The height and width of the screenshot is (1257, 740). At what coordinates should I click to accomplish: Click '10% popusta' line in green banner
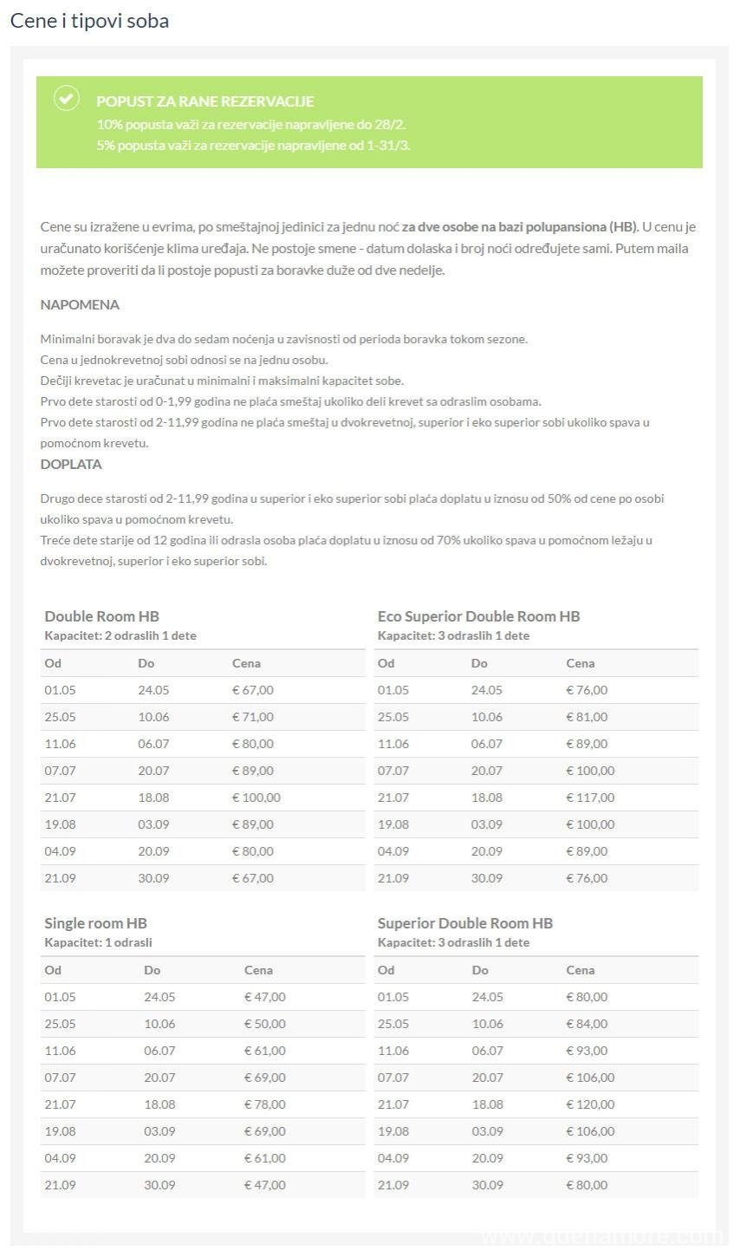tap(251, 124)
